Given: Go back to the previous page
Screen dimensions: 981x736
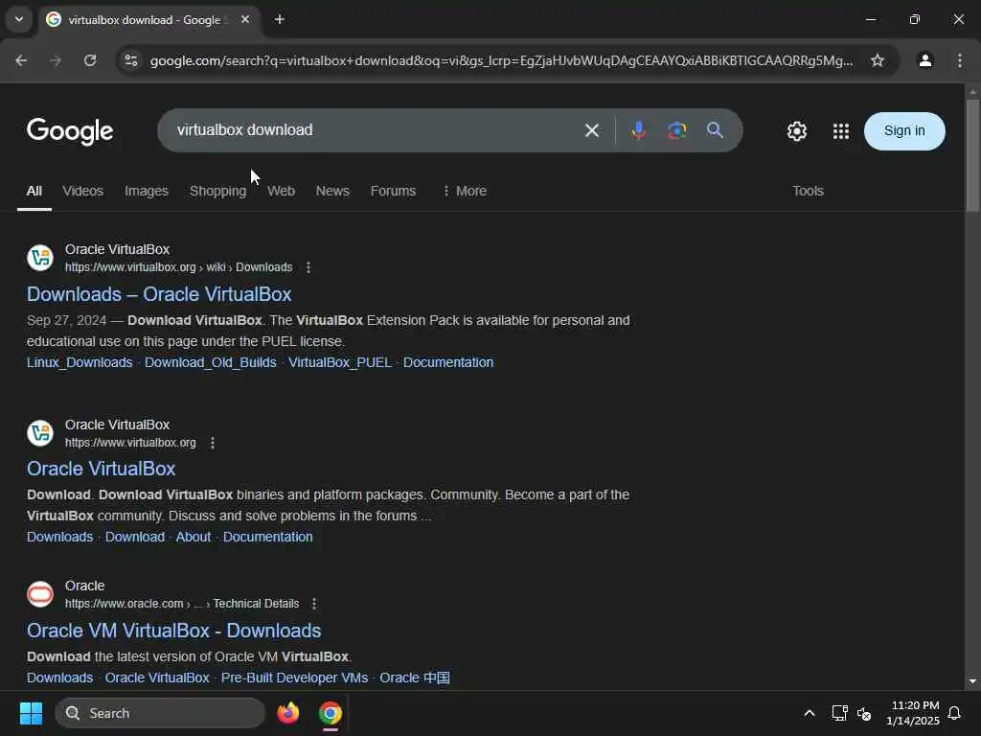Looking at the screenshot, I should pos(21,60).
